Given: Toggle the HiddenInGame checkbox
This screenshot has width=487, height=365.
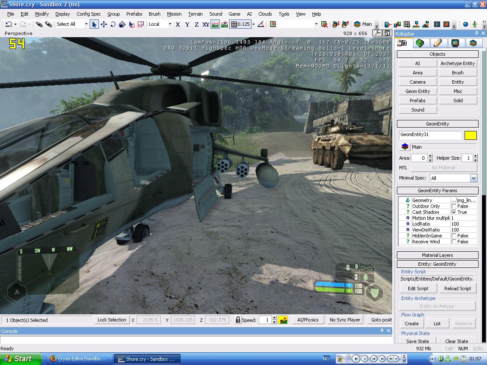Looking at the screenshot, I should (x=454, y=236).
